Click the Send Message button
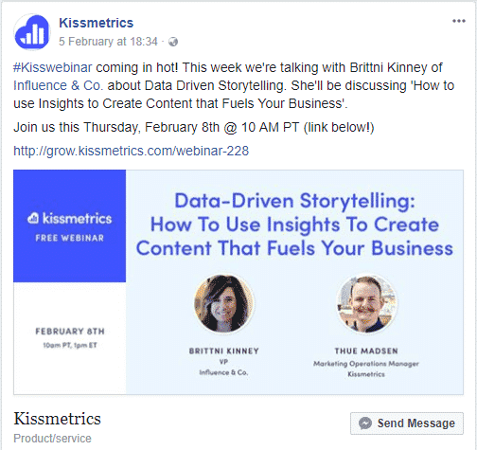Viewport: 477px width, 450px height. 407,423
